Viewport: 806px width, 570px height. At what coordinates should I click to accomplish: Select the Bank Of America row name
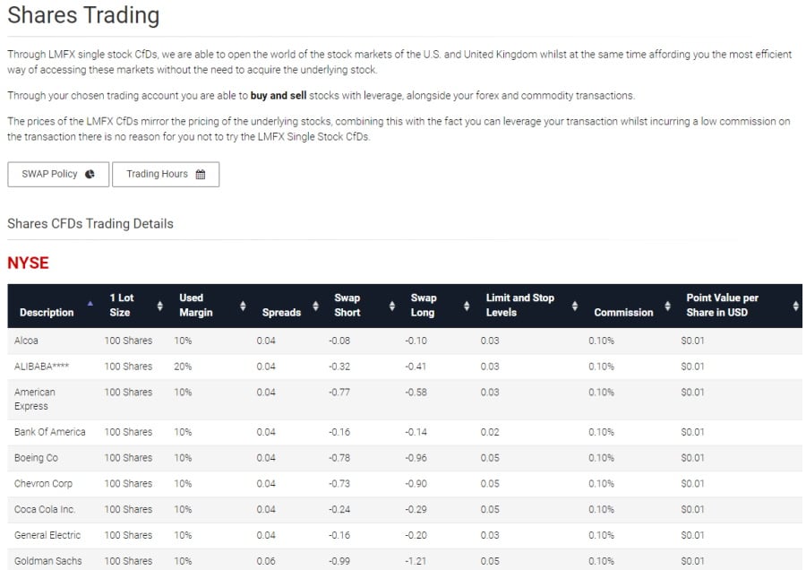(50, 432)
